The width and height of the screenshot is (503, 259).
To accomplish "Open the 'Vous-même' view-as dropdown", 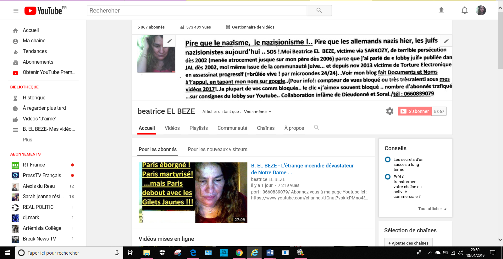I will tap(258, 112).
